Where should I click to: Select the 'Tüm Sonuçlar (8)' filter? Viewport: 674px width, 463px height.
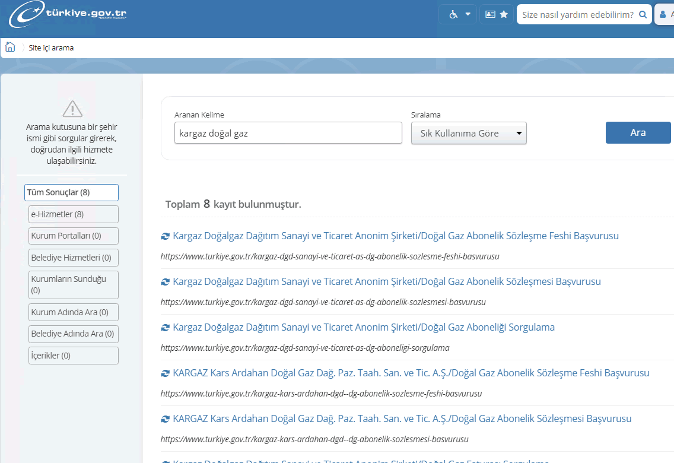(x=71, y=192)
